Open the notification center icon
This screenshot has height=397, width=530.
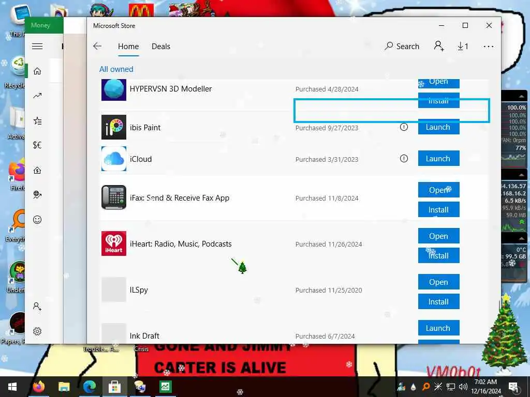coord(513,387)
